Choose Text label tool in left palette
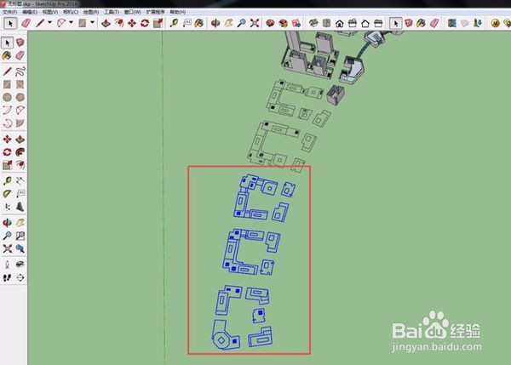 pyautogui.click(x=20, y=194)
